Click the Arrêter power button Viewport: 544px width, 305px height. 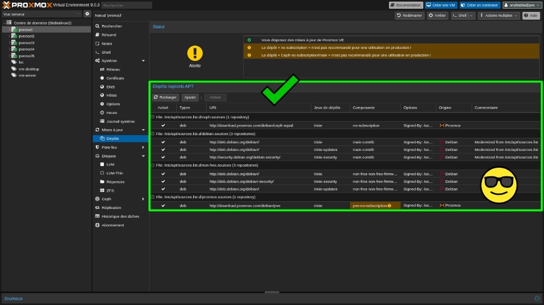tap(438, 16)
